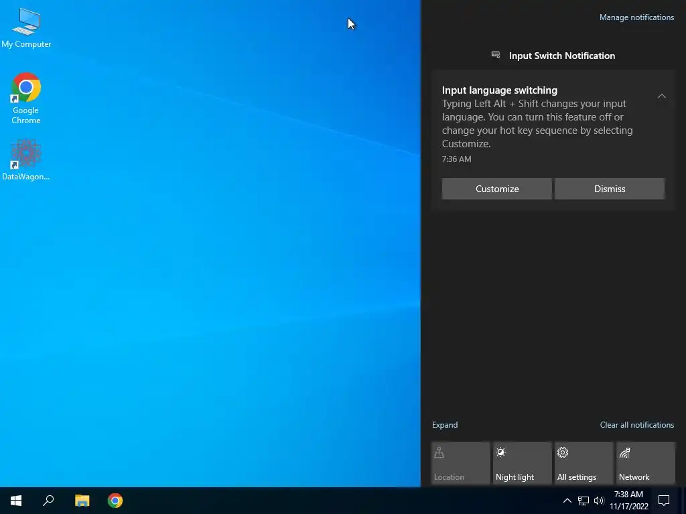The width and height of the screenshot is (686, 514).
Task: Click the Customize button
Action: pyautogui.click(x=497, y=189)
